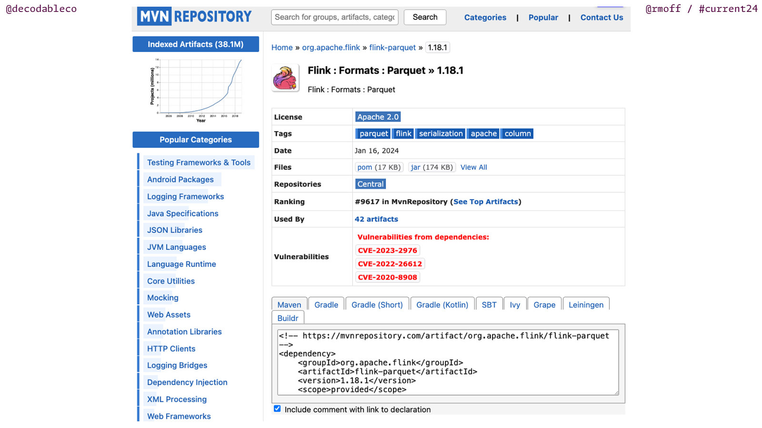Click View All files link

point(473,167)
